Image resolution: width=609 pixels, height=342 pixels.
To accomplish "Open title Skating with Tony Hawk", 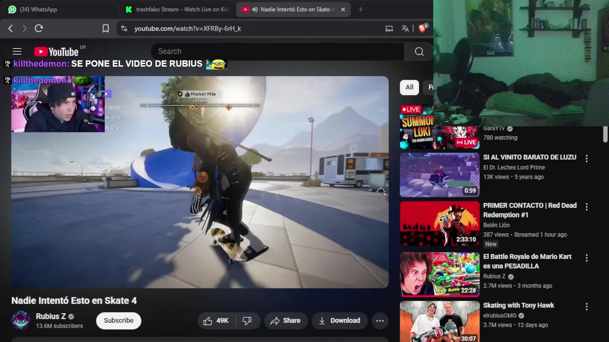I will (519, 305).
